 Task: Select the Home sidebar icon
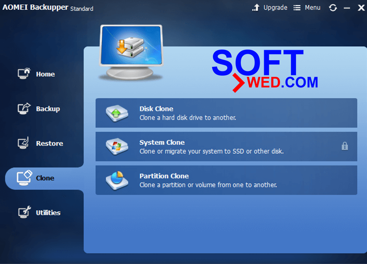(23, 74)
